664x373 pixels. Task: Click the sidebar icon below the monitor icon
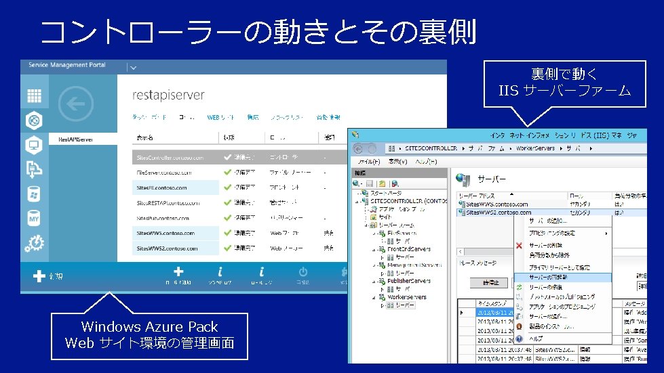tap(34, 169)
